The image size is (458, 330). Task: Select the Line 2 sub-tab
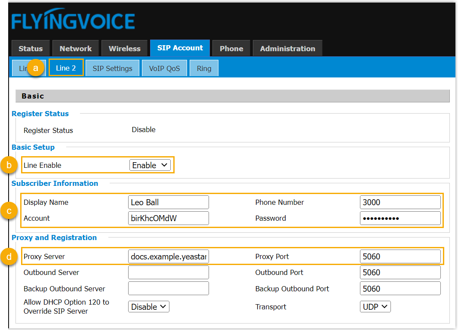coord(66,68)
